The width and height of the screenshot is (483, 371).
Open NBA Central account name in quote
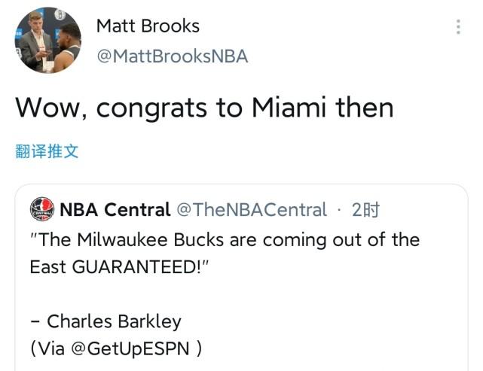point(115,210)
